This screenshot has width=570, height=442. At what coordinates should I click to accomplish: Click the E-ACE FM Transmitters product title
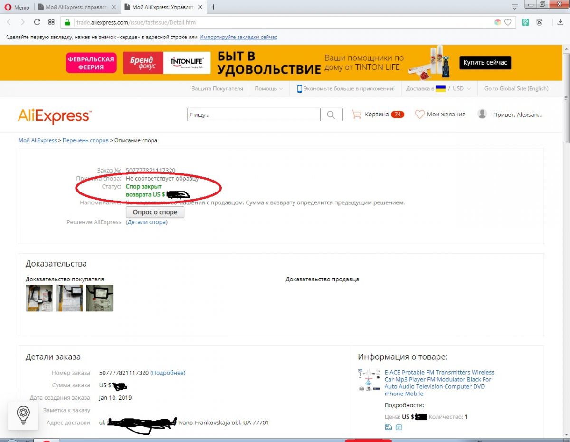(x=439, y=383)
